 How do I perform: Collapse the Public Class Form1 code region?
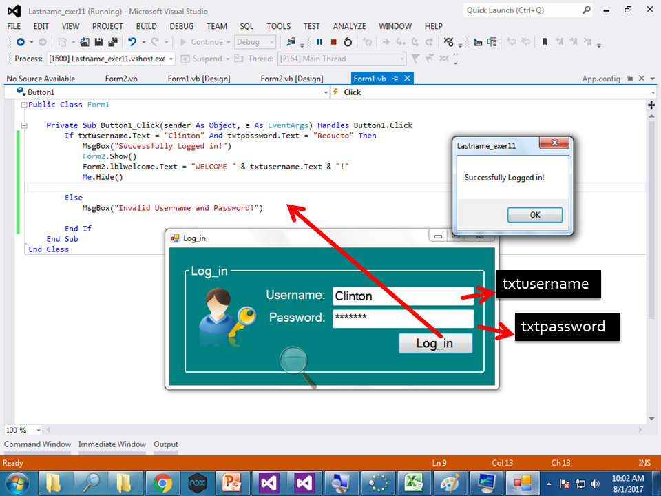[23, 104]
